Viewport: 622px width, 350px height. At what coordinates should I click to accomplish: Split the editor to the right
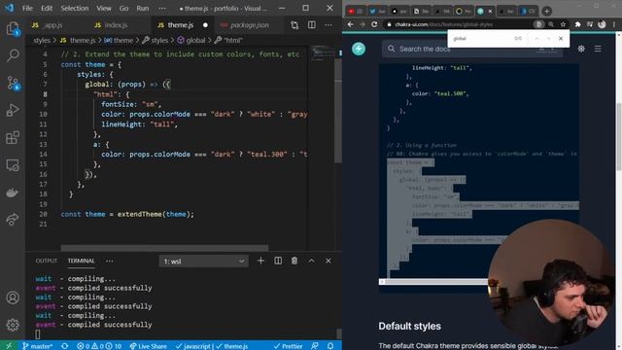coord(312,25)
